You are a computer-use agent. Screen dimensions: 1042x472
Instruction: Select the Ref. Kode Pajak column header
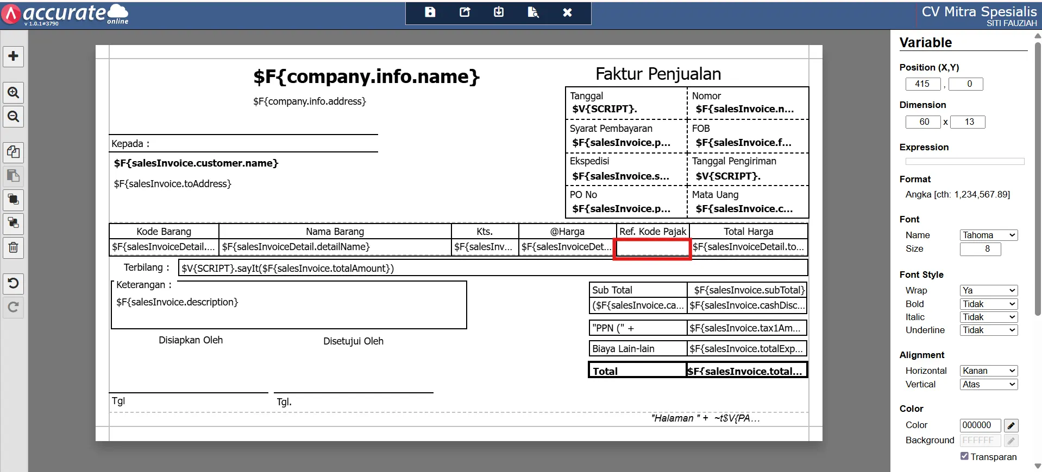(653, 232)
